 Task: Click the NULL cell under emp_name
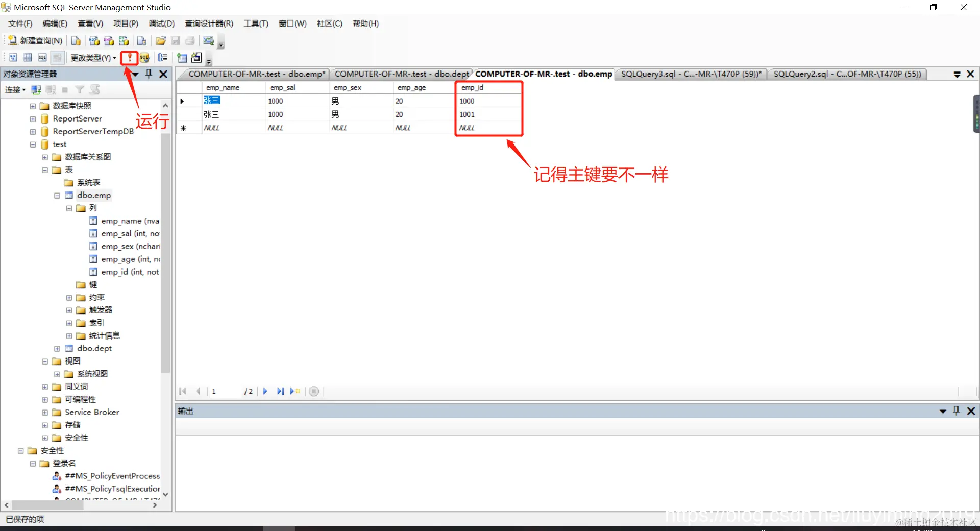pos(234,128)
